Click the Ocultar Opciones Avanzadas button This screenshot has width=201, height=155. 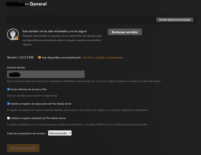[174, 20]
